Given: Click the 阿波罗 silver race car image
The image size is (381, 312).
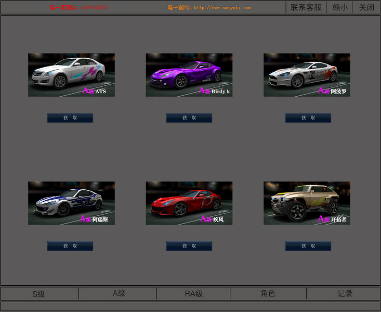Looking at the screenshot, I should (307, 75).
